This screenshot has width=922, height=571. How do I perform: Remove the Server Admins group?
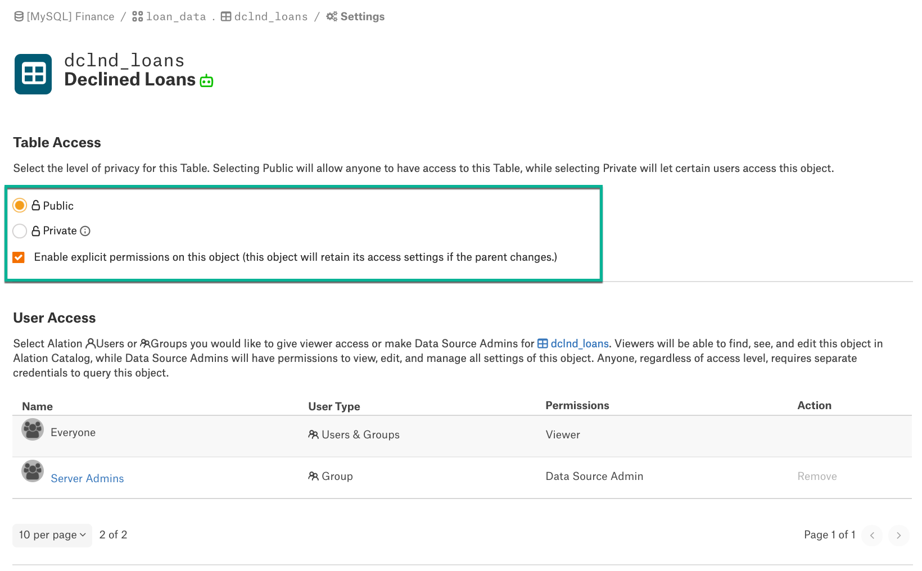click(x=817, y=476)
